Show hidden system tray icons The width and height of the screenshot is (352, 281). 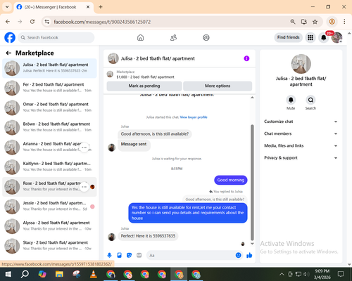coord(282,274)
